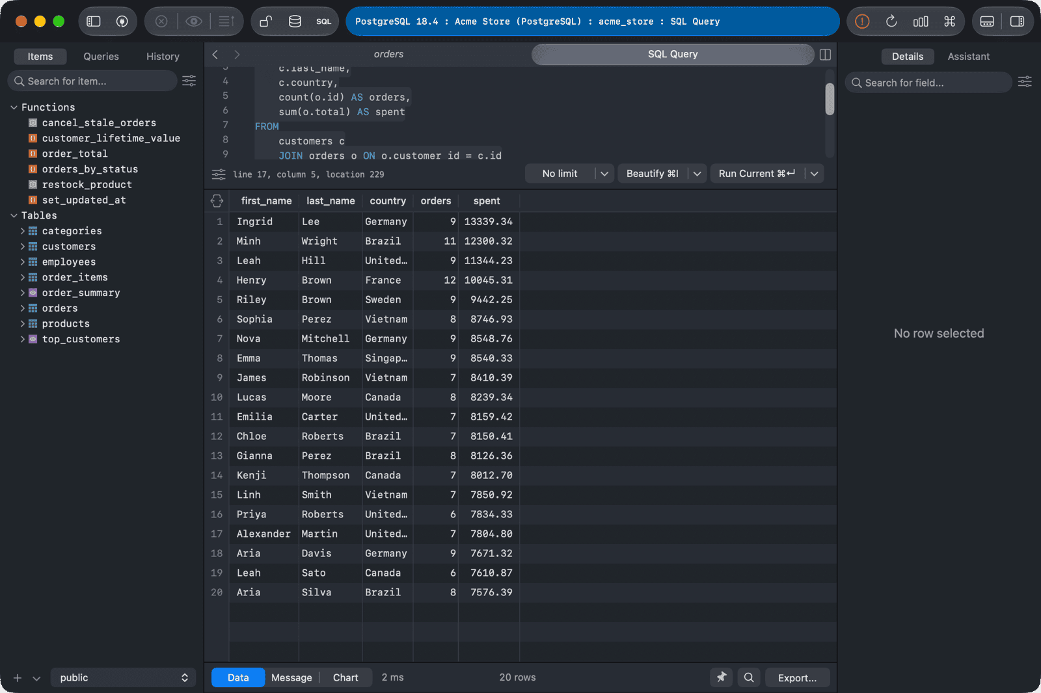Select the orders table in sidebar
This screenshot has height=693, width=1041.
60,308
